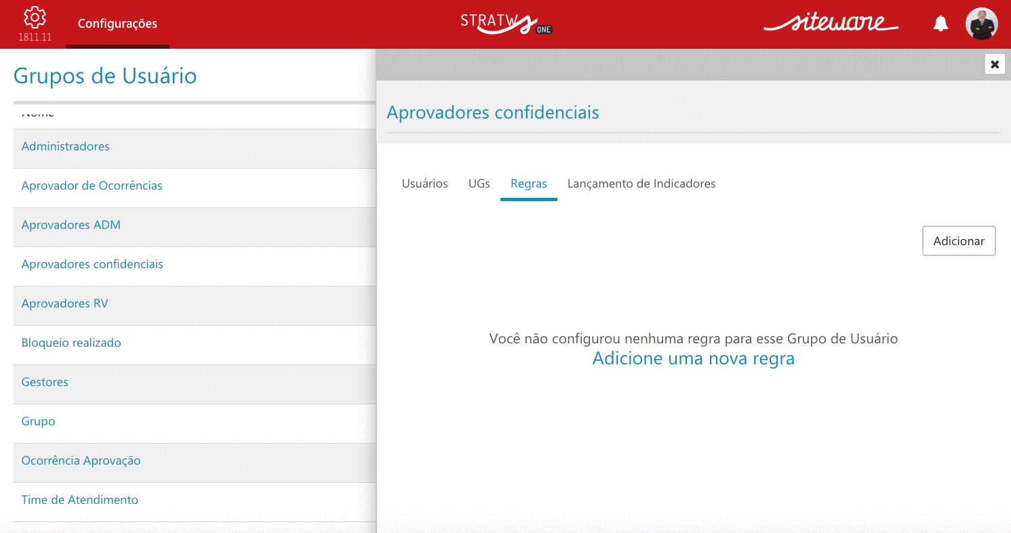Select the Regras tab
The height and width of the screenshot is (533, 1011).
(x=529, y=184)
